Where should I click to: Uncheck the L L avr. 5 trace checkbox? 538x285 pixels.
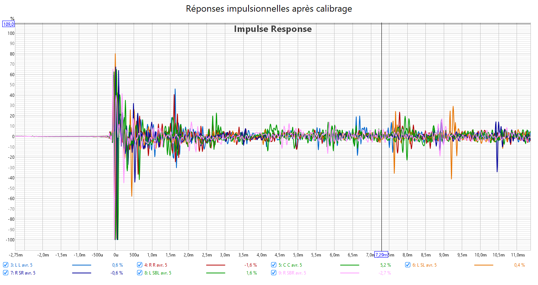5,265
